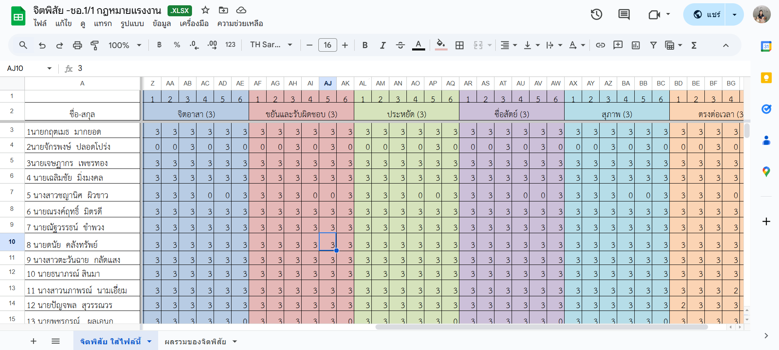The image size is (779, 350).
Task: Open the แทรก menu
Action: pos(103,24)
